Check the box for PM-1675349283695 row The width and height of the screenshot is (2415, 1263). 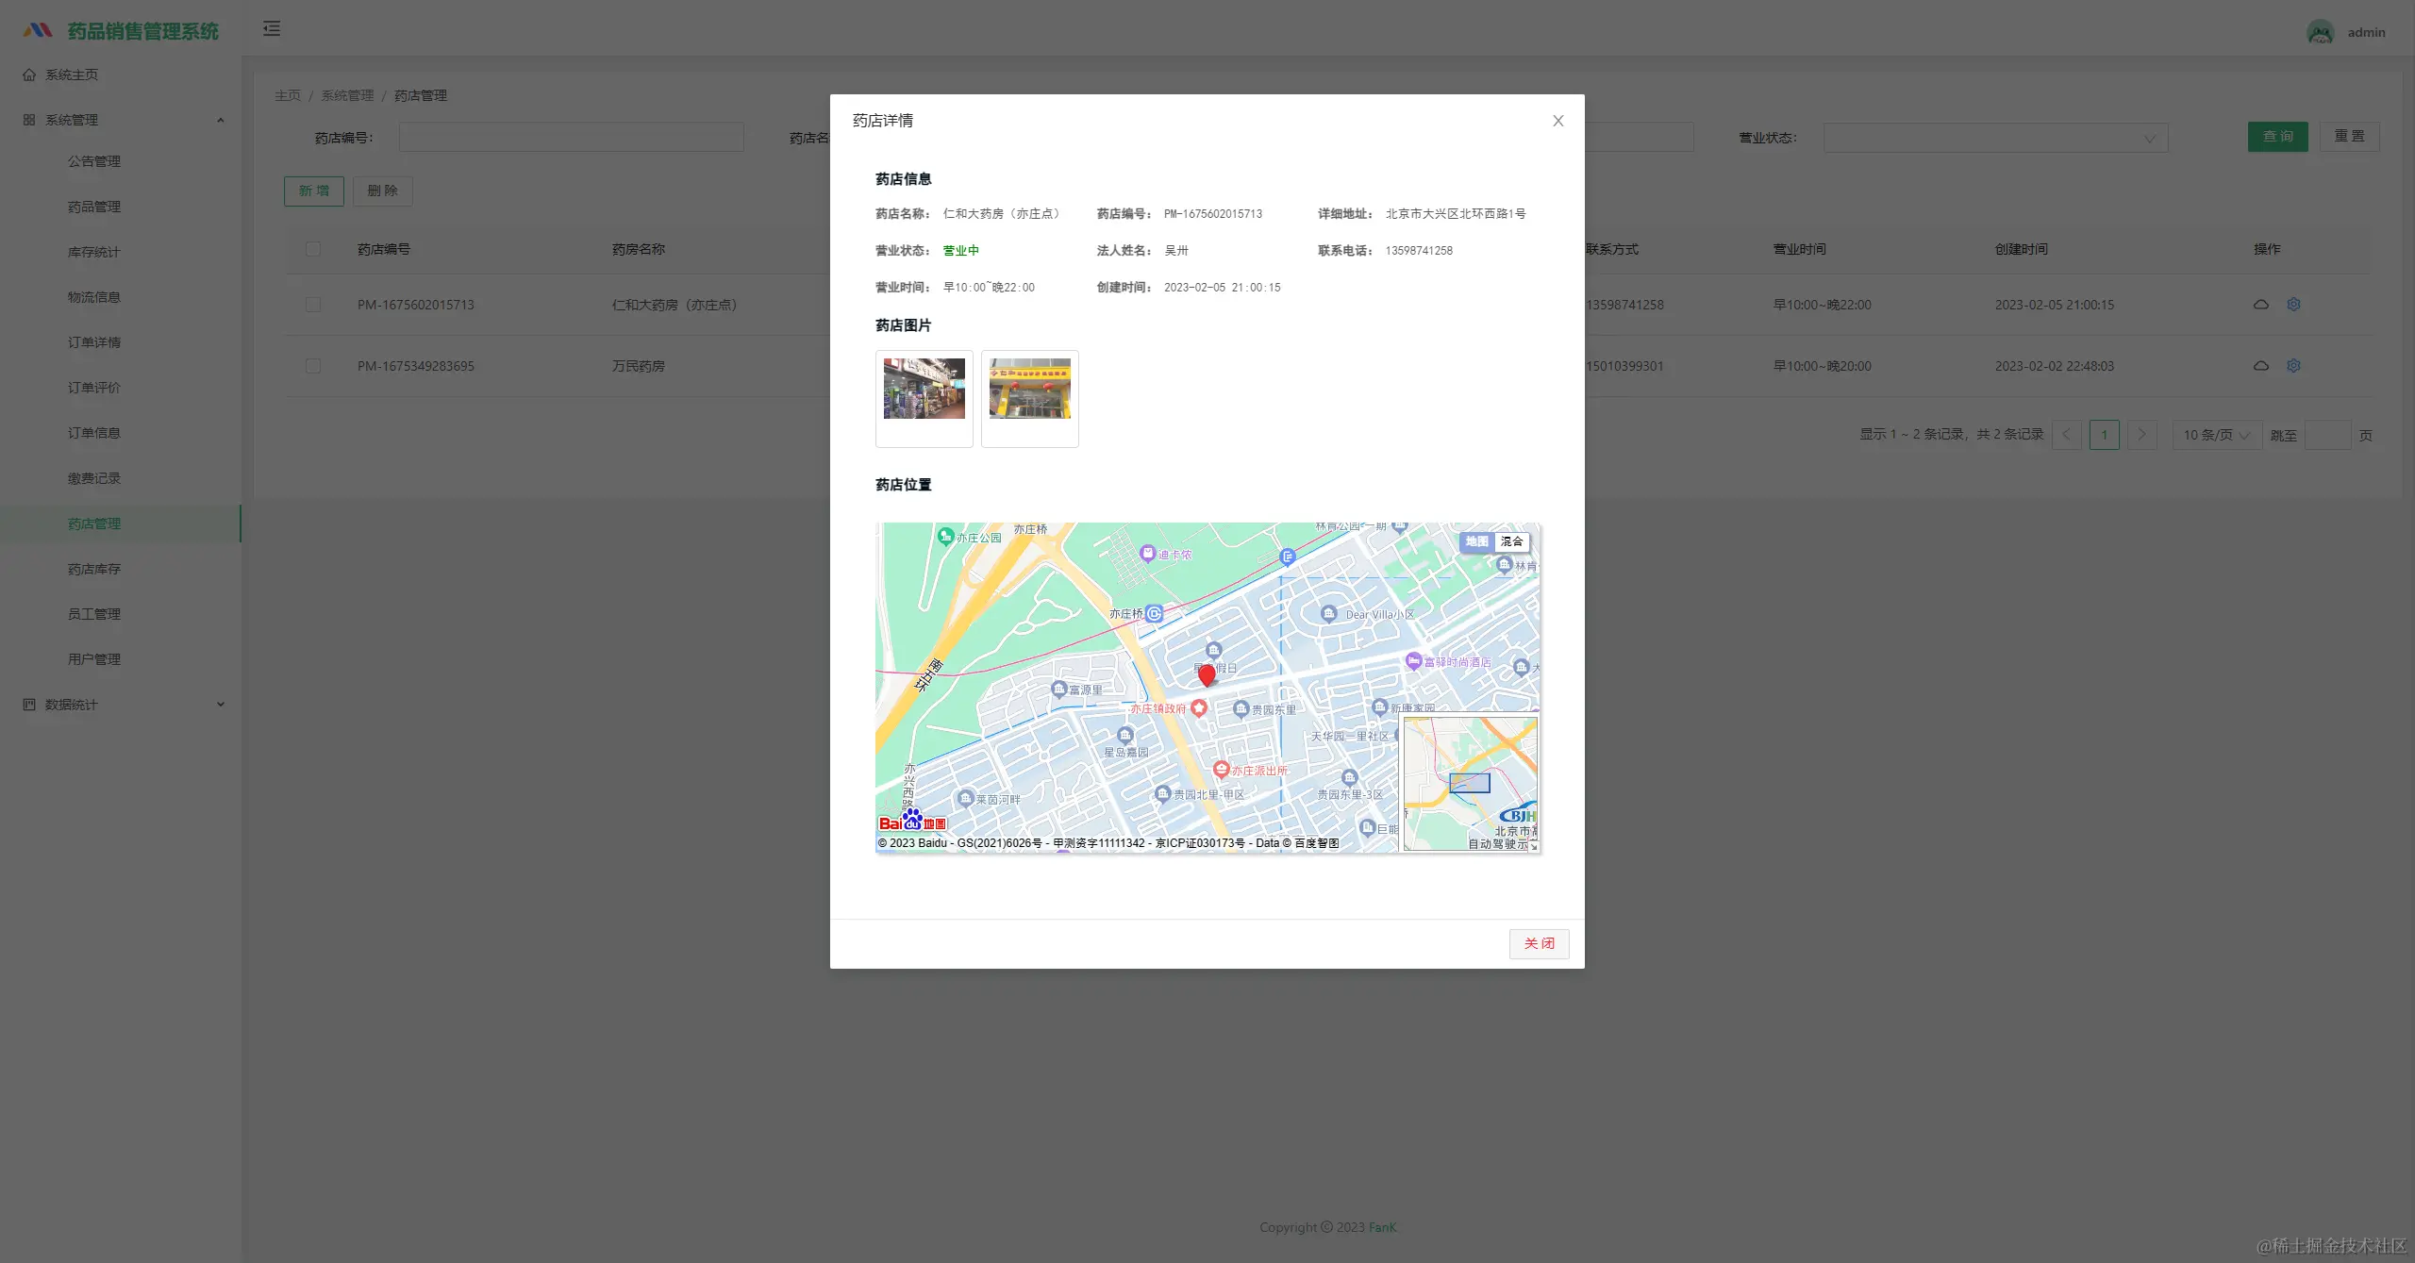(x=313, y=366)
